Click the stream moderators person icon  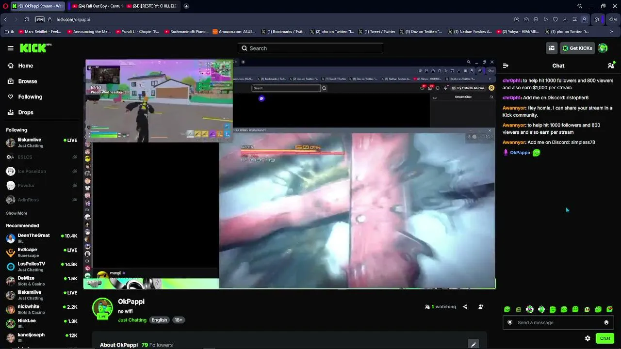[x=481, y=307]
